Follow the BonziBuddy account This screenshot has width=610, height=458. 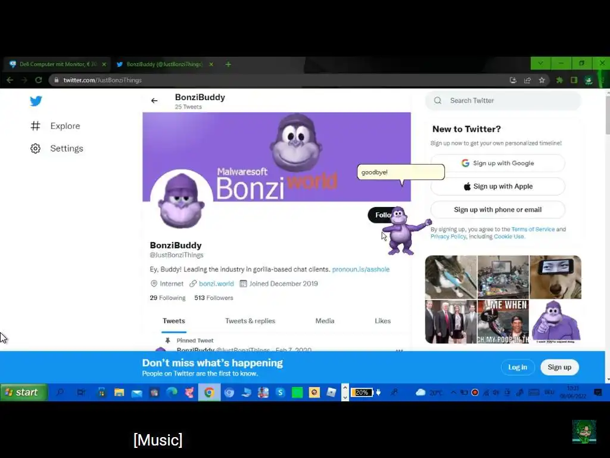pyautogui.click(x=381, y=215)
